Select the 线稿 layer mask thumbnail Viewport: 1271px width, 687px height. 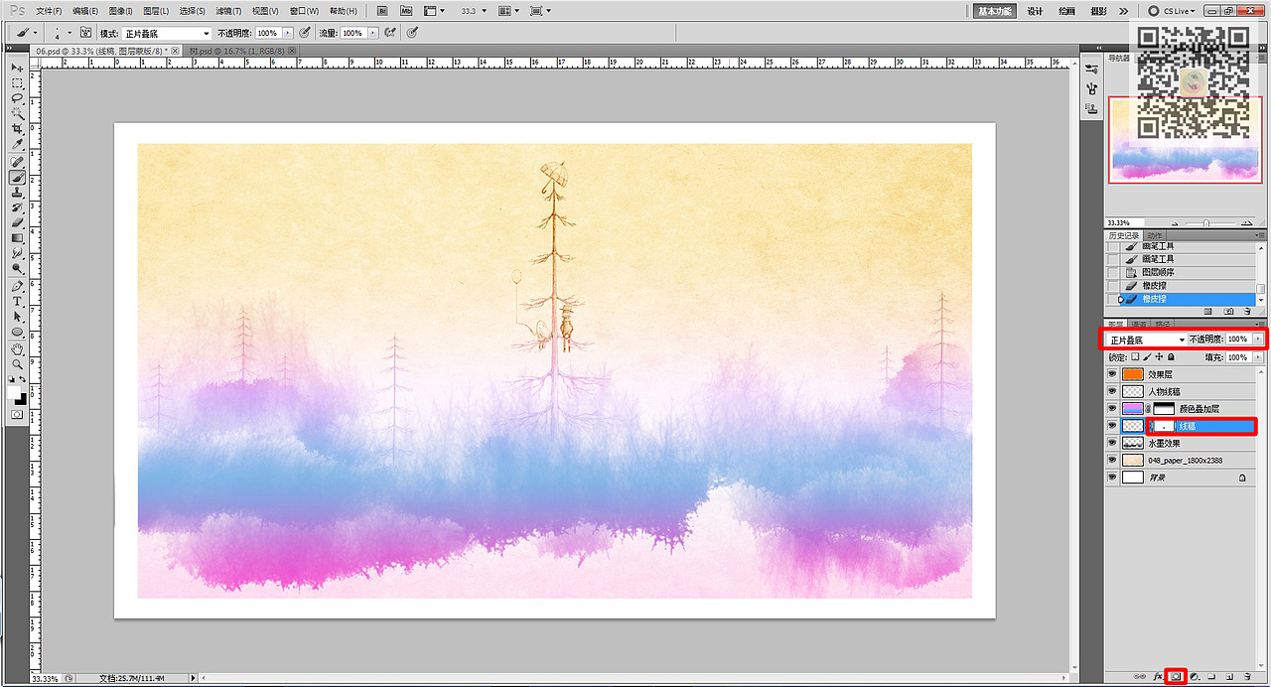click(1162, 426)
